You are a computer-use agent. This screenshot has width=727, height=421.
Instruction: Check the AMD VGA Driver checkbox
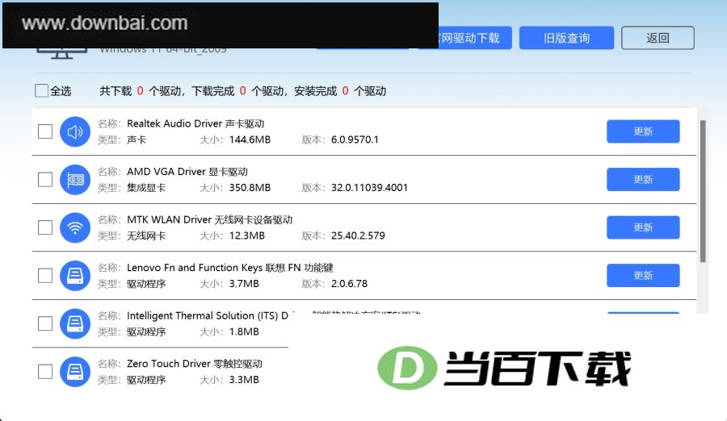tap(45, 180)
